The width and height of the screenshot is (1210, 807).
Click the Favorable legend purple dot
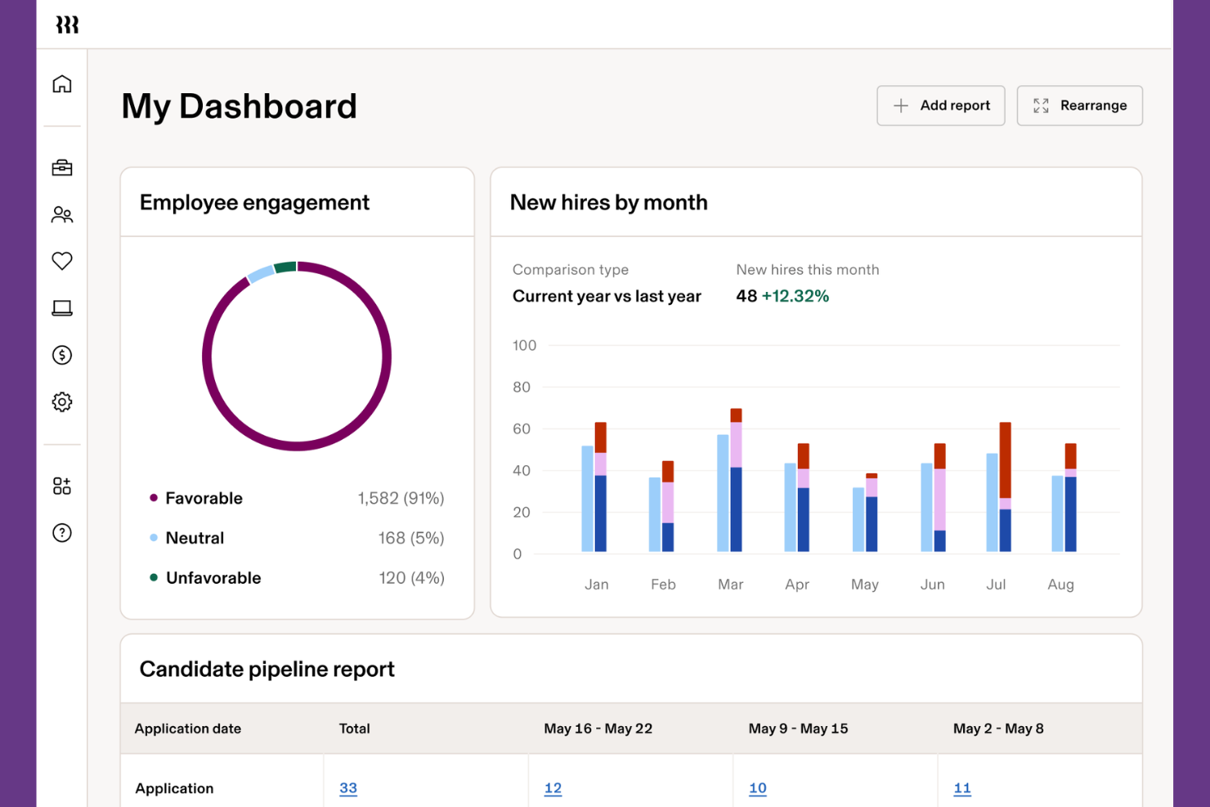point(154,498)
